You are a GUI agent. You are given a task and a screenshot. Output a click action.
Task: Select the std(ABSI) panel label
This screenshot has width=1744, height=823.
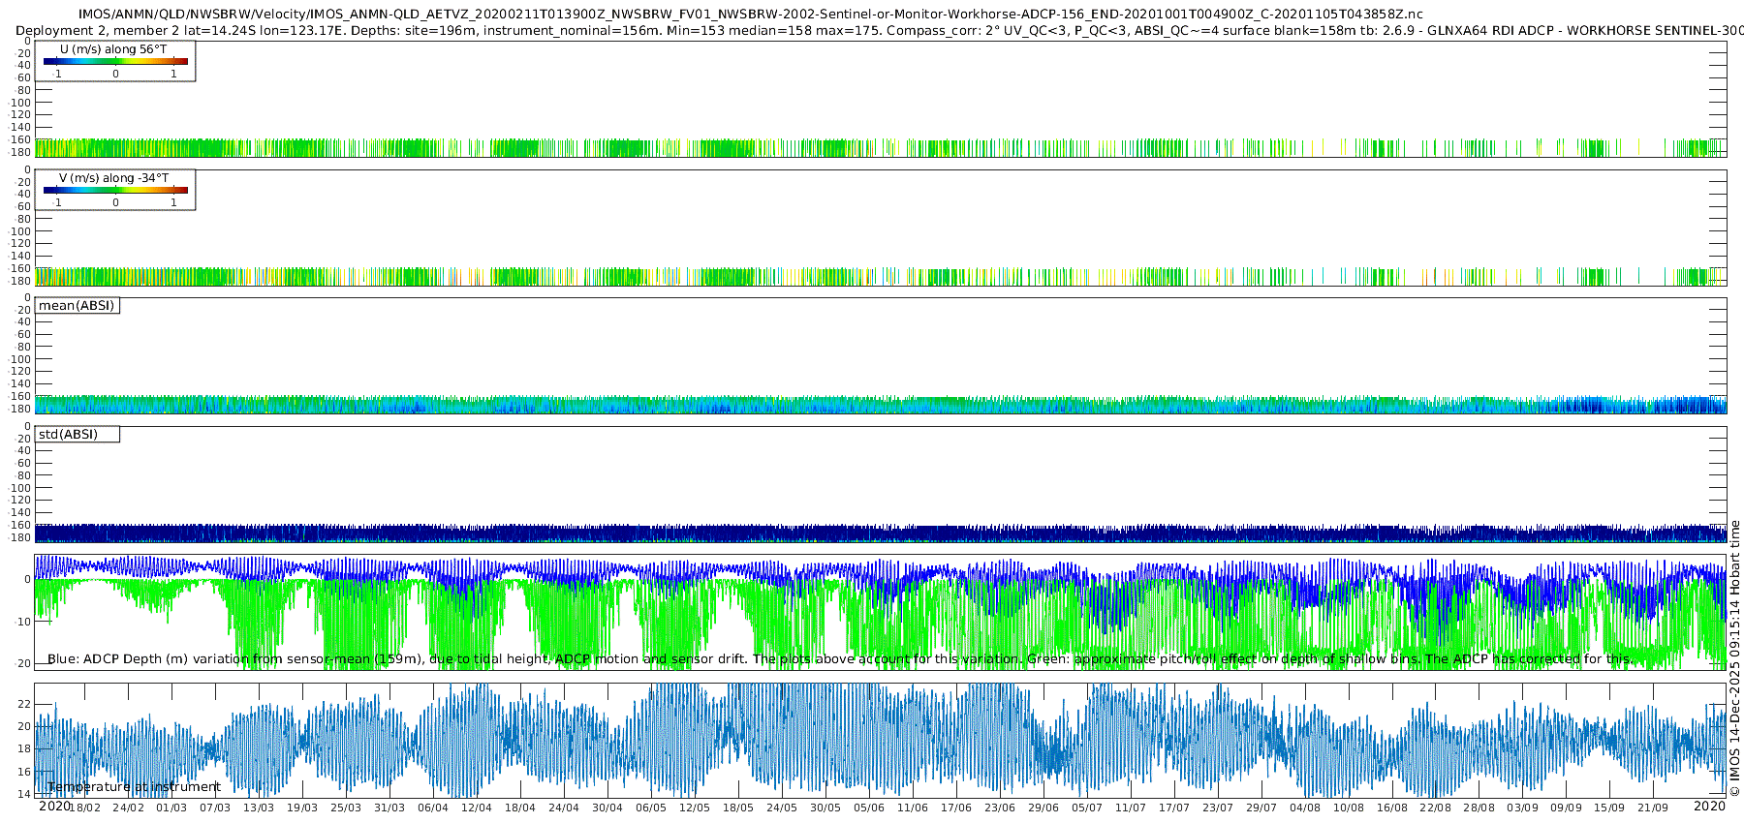click(x=77, y=434)
